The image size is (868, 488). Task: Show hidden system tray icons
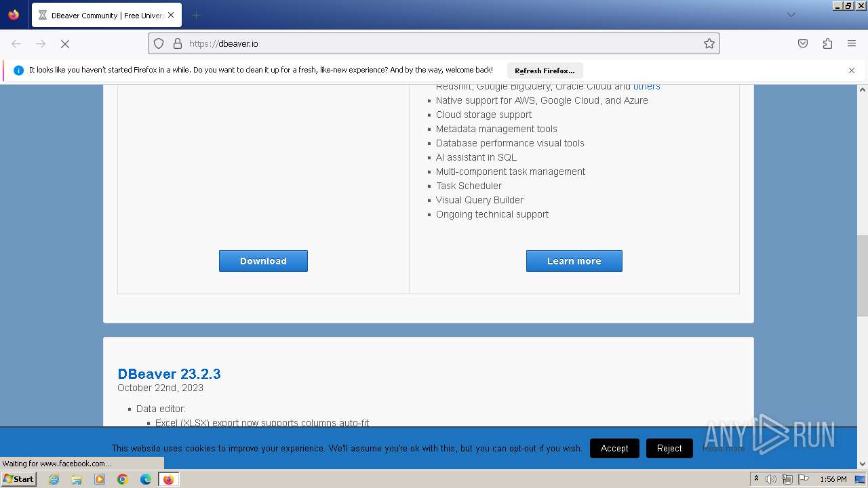756,479
